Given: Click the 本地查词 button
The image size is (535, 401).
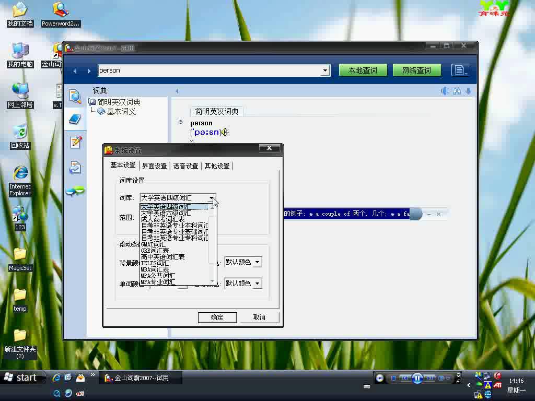Looking at the screenshot, I should click(363, 70).
